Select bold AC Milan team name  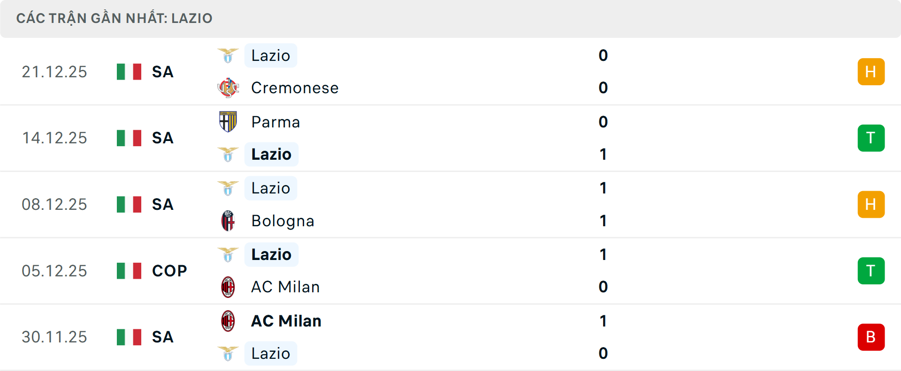click(x=286, y=321)
